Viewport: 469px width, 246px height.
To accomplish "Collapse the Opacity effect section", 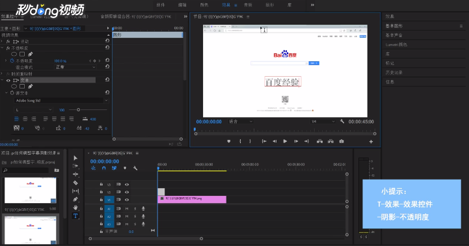I will [x=2, y=48].
